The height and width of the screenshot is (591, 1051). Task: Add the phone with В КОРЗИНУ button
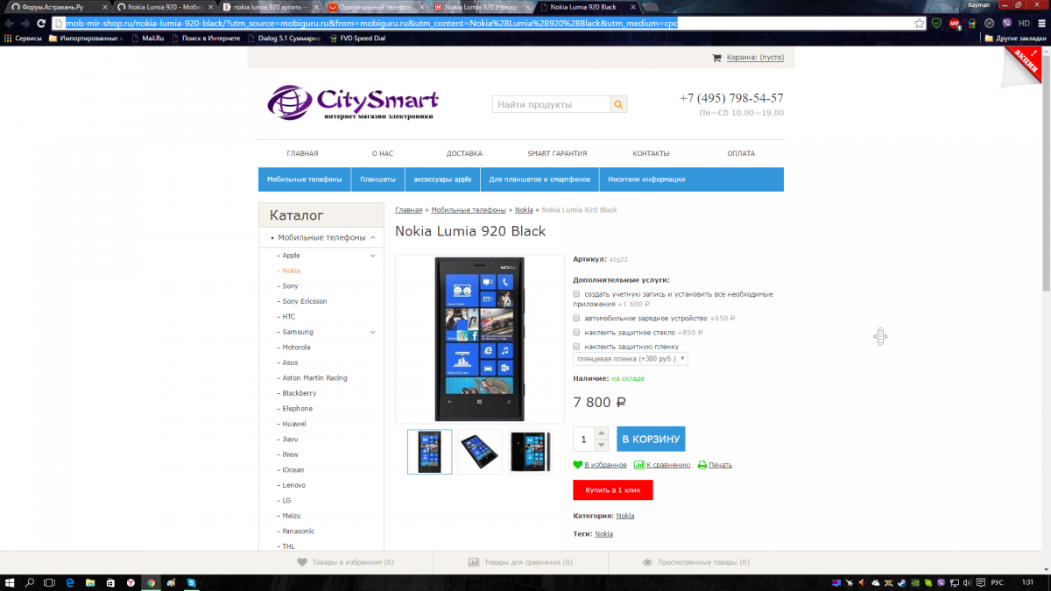[x=651, y=439]
